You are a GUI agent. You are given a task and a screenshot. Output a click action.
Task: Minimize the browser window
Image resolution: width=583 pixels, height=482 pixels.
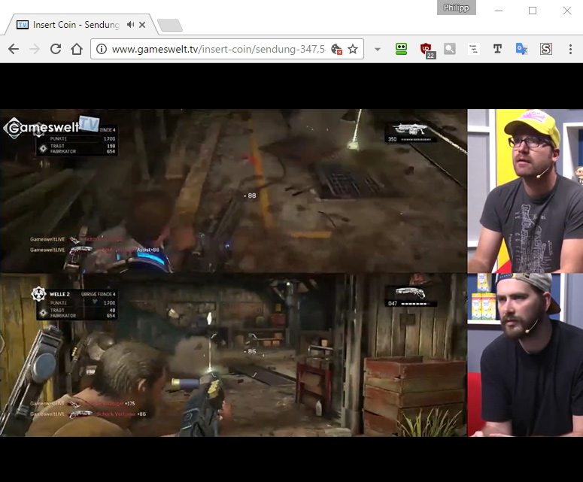pyautogui.click(x=499, y=11)
